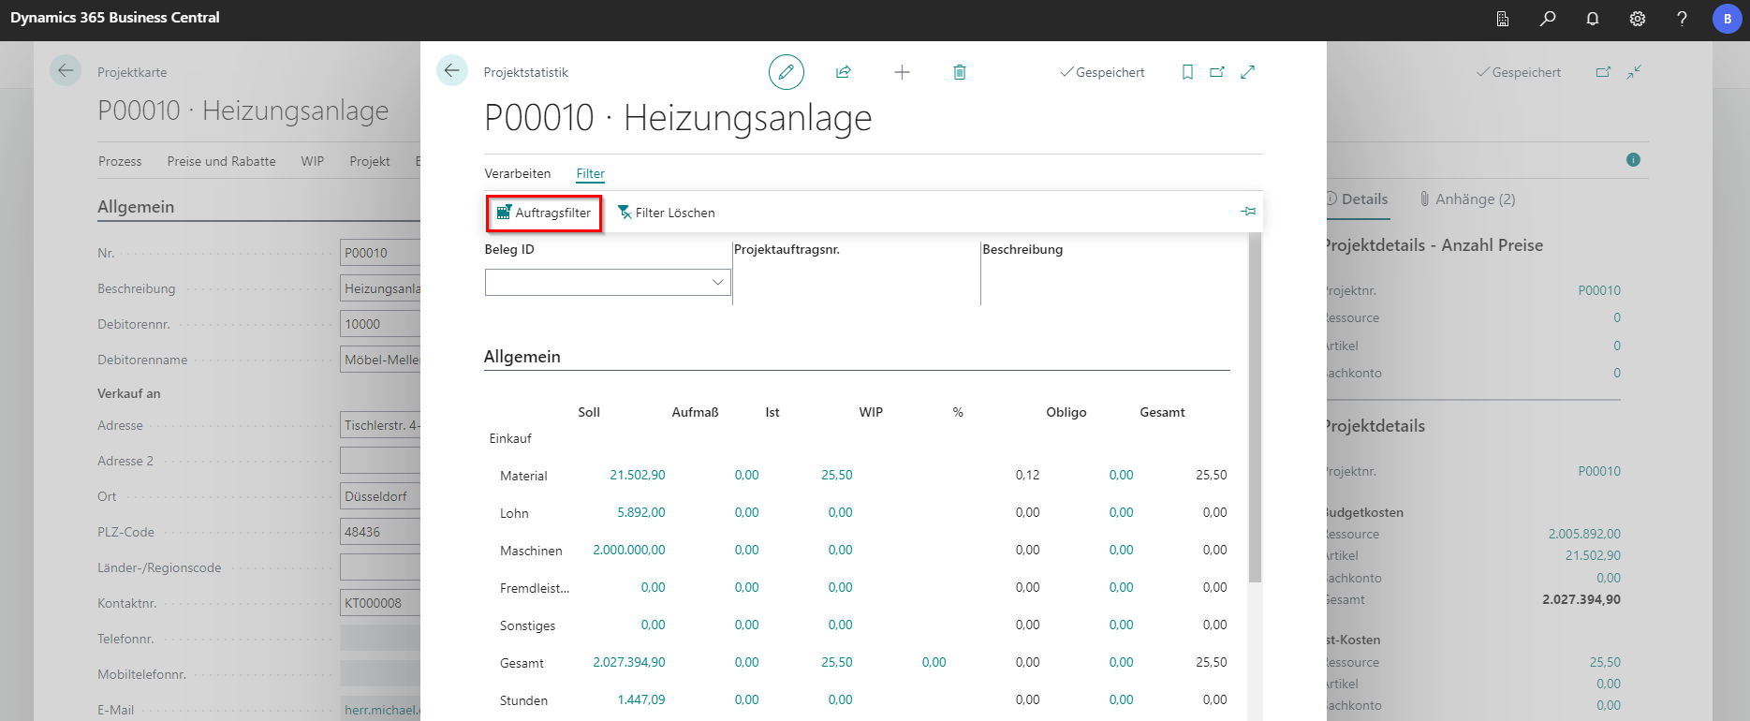This screenshot has height=721, width=1750.
Task: Click Filter Löschen button
Action: (x=666, y=213)
